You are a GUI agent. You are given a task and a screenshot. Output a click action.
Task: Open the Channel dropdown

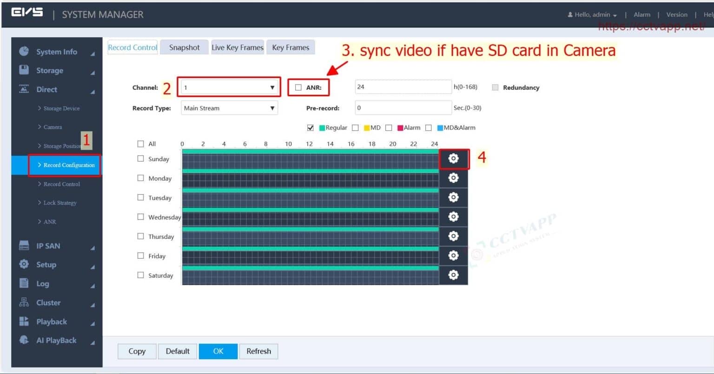(x=229, y=87)
